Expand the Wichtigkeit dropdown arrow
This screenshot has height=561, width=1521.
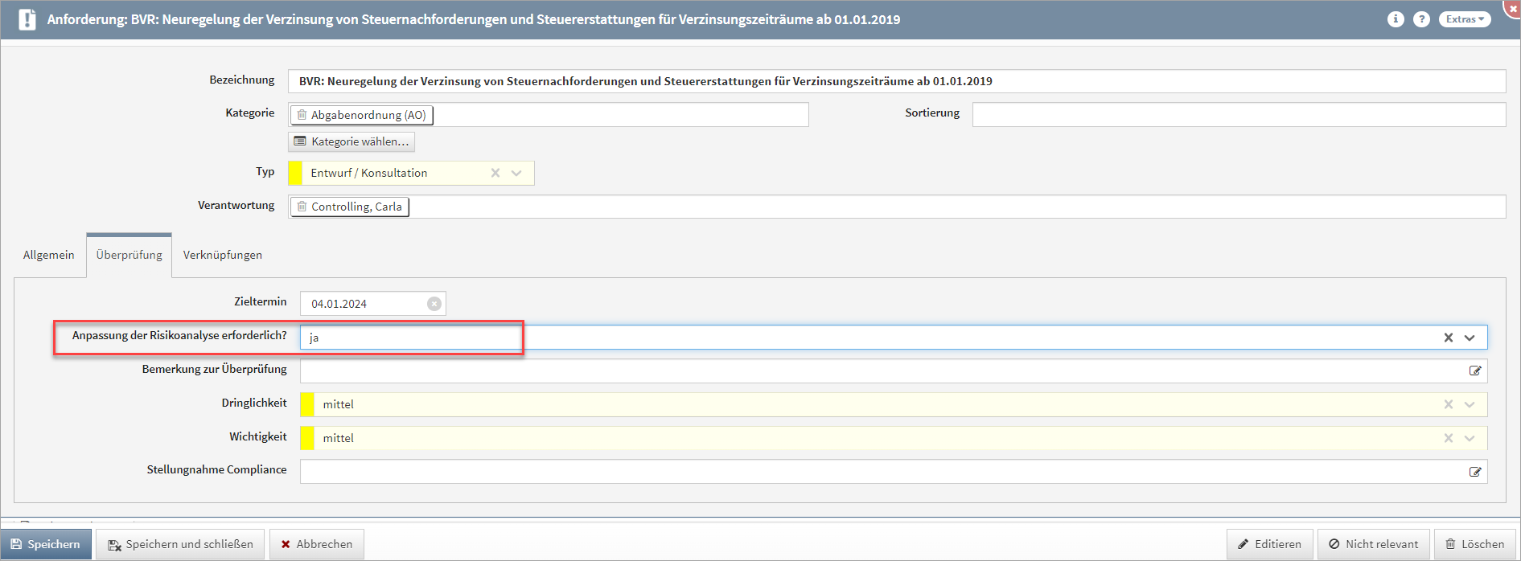click(x=1470, y=438)
